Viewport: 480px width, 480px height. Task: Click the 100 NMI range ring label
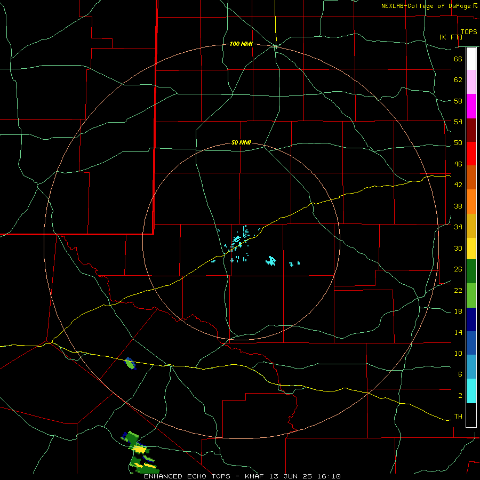point(241,44)
